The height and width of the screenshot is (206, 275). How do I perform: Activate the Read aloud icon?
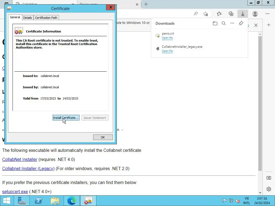[x=196, y=14]
